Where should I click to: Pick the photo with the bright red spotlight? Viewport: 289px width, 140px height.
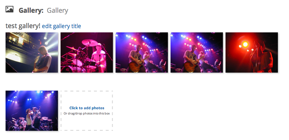[x=252, y=52]
